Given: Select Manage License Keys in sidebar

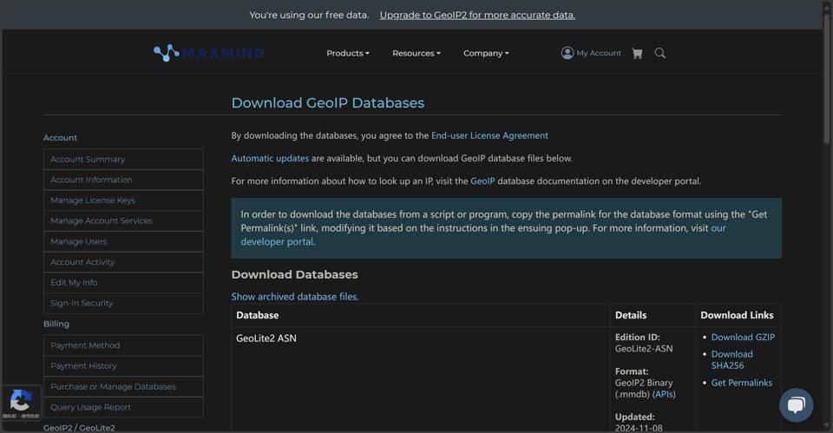Looking at the screenshot, I should click(93, 200).
